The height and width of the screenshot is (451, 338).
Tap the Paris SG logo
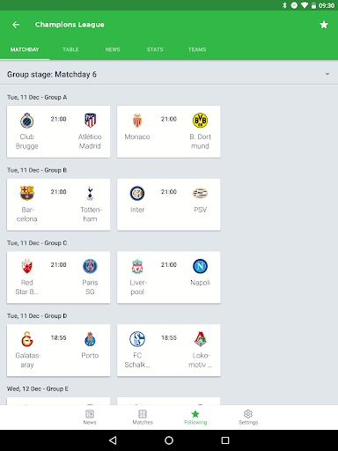coord(90,266)
